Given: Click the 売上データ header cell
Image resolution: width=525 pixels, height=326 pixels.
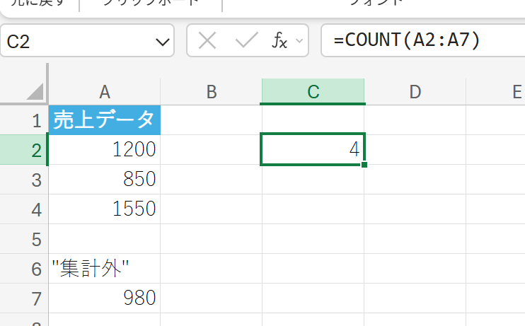Looking at the screenshot, I should (105, 120).
